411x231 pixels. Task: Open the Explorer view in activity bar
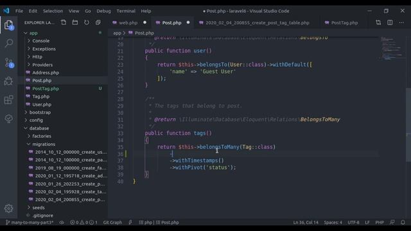tap(8, 25)
